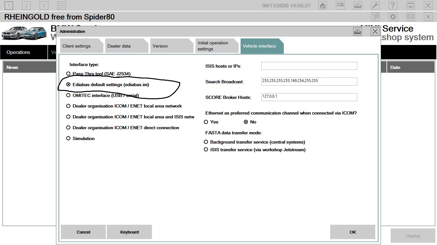Select Background transfer service (central systems)
437x245 pixels.
254,142
